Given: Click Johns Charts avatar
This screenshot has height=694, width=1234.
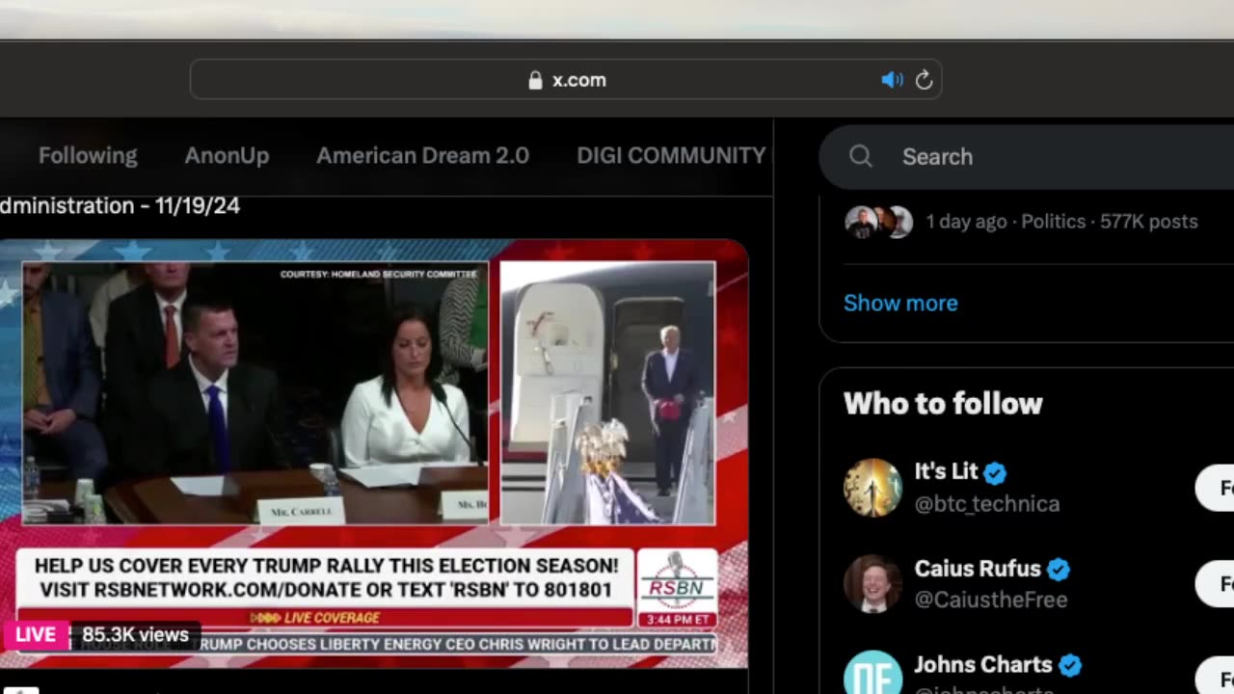Looking at the screenshot, I should (x=872, y=673).
